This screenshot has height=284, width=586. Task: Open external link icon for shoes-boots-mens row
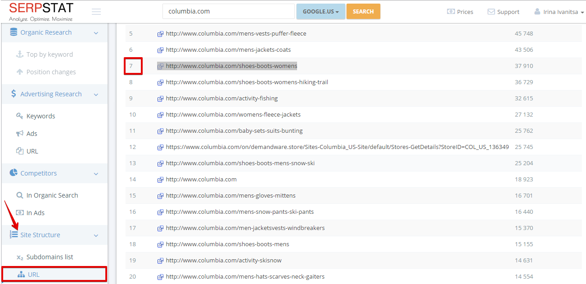[160, 244]
